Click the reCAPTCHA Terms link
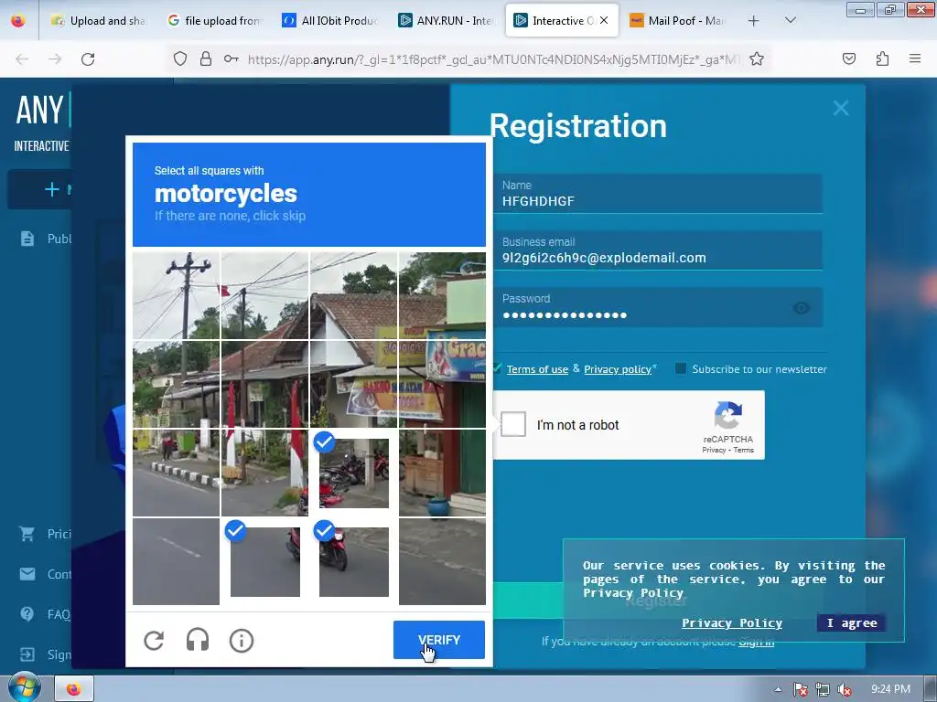Viewport: 937px width, 702px height. click(743, 450)
